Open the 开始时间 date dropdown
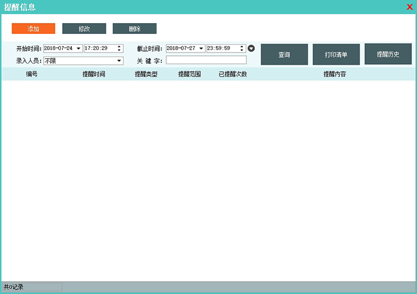 click(78, 49)
